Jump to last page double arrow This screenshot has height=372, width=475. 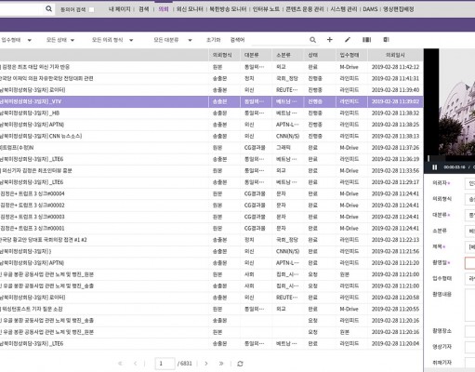coord(221,364)
